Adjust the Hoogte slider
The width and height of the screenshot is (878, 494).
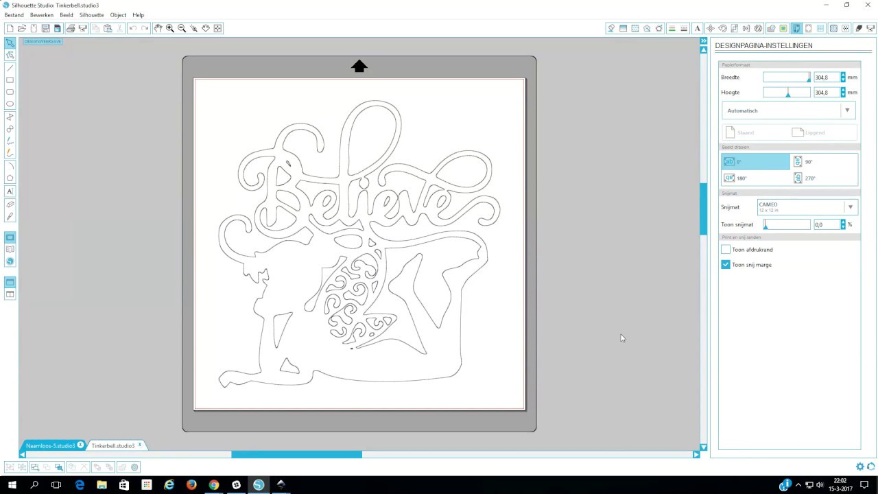coord(787,93)
